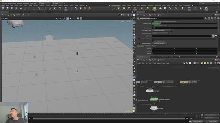Select the Grid shelf tool
The image size is (220, 123).
21,9
